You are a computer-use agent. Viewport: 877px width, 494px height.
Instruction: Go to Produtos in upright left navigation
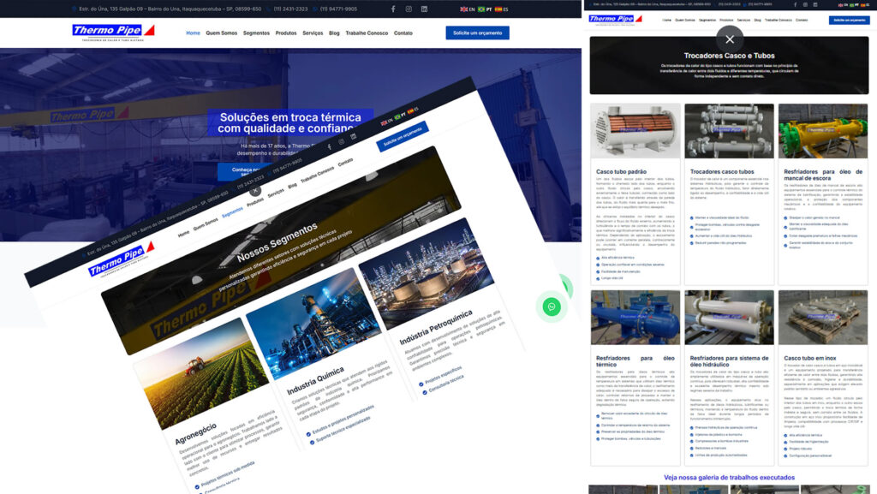[285, 33]
